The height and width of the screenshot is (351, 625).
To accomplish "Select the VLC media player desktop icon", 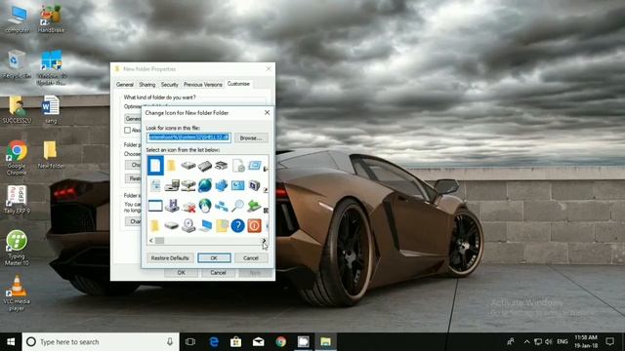I will (17, 293).
